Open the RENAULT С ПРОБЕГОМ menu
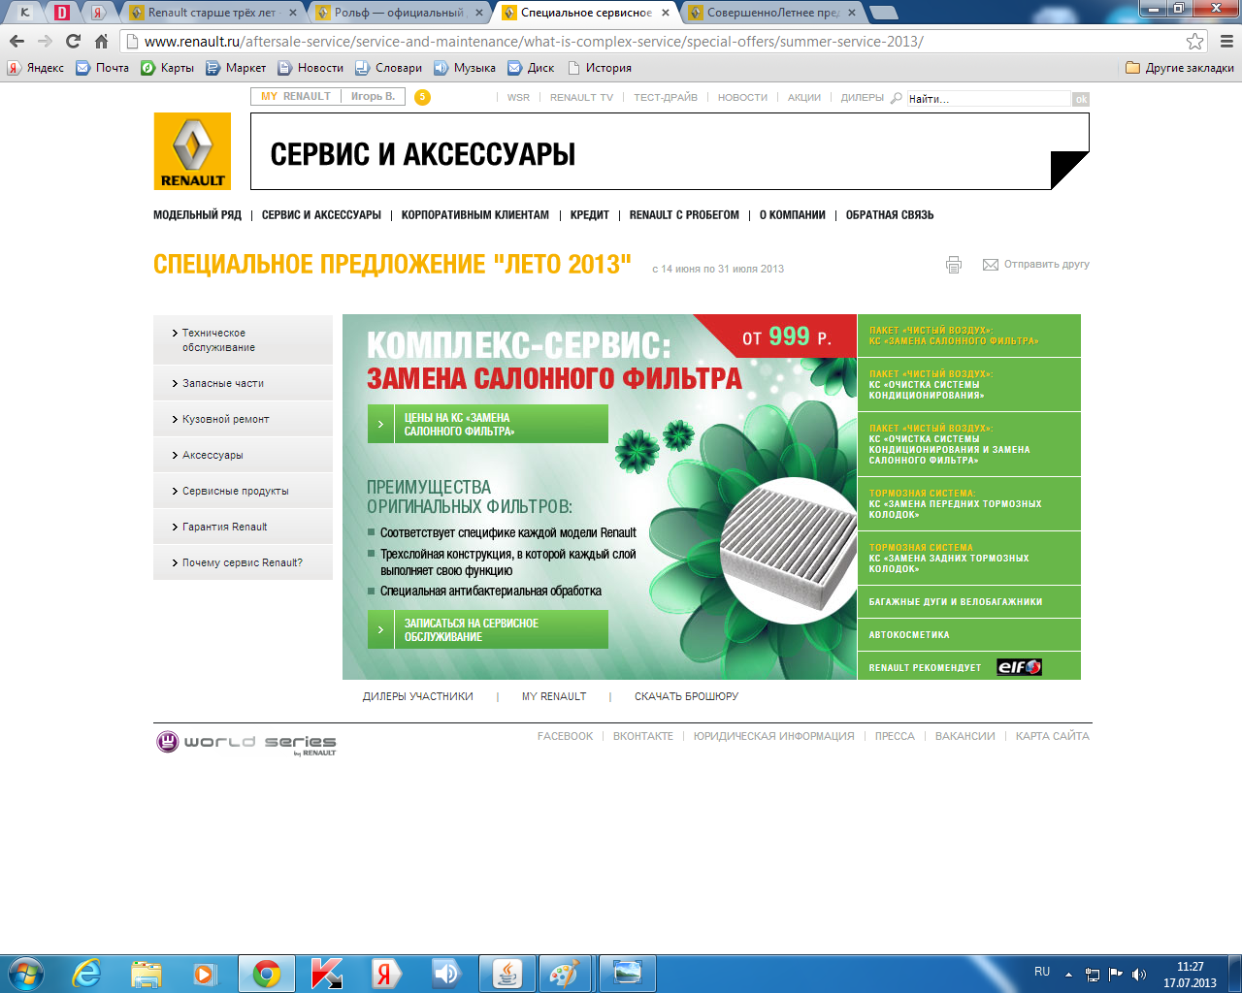Viewport: 1242px width, 993px height. pos(684,215)
